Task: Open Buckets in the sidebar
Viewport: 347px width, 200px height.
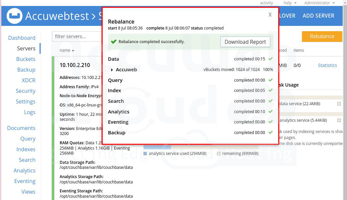Action: tap(26, 59)
